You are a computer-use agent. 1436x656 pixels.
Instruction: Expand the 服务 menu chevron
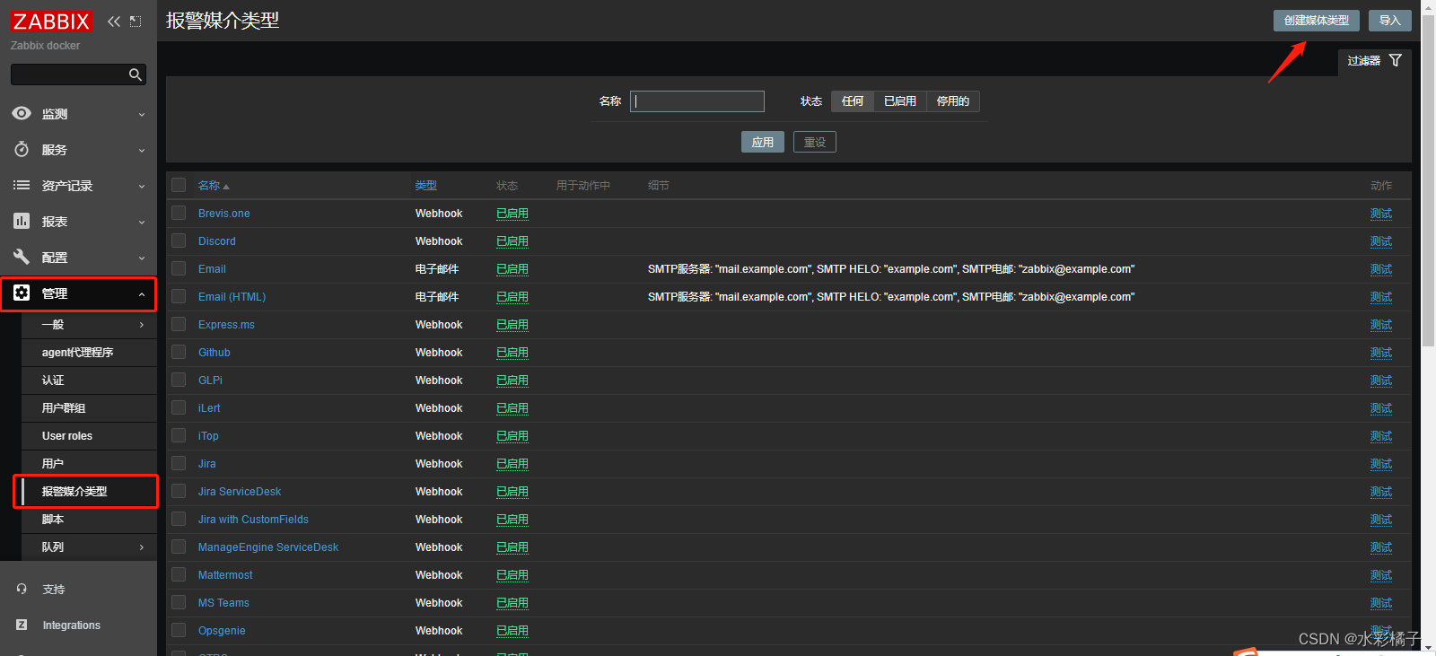[142, 151]
